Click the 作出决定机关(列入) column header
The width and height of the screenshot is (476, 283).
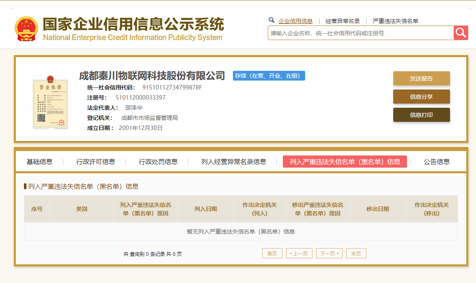tap(260, 209)
